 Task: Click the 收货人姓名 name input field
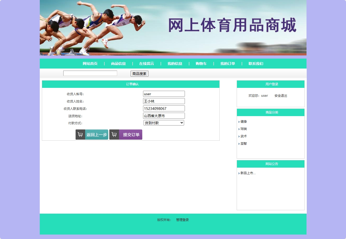click(x=163, y=101)
